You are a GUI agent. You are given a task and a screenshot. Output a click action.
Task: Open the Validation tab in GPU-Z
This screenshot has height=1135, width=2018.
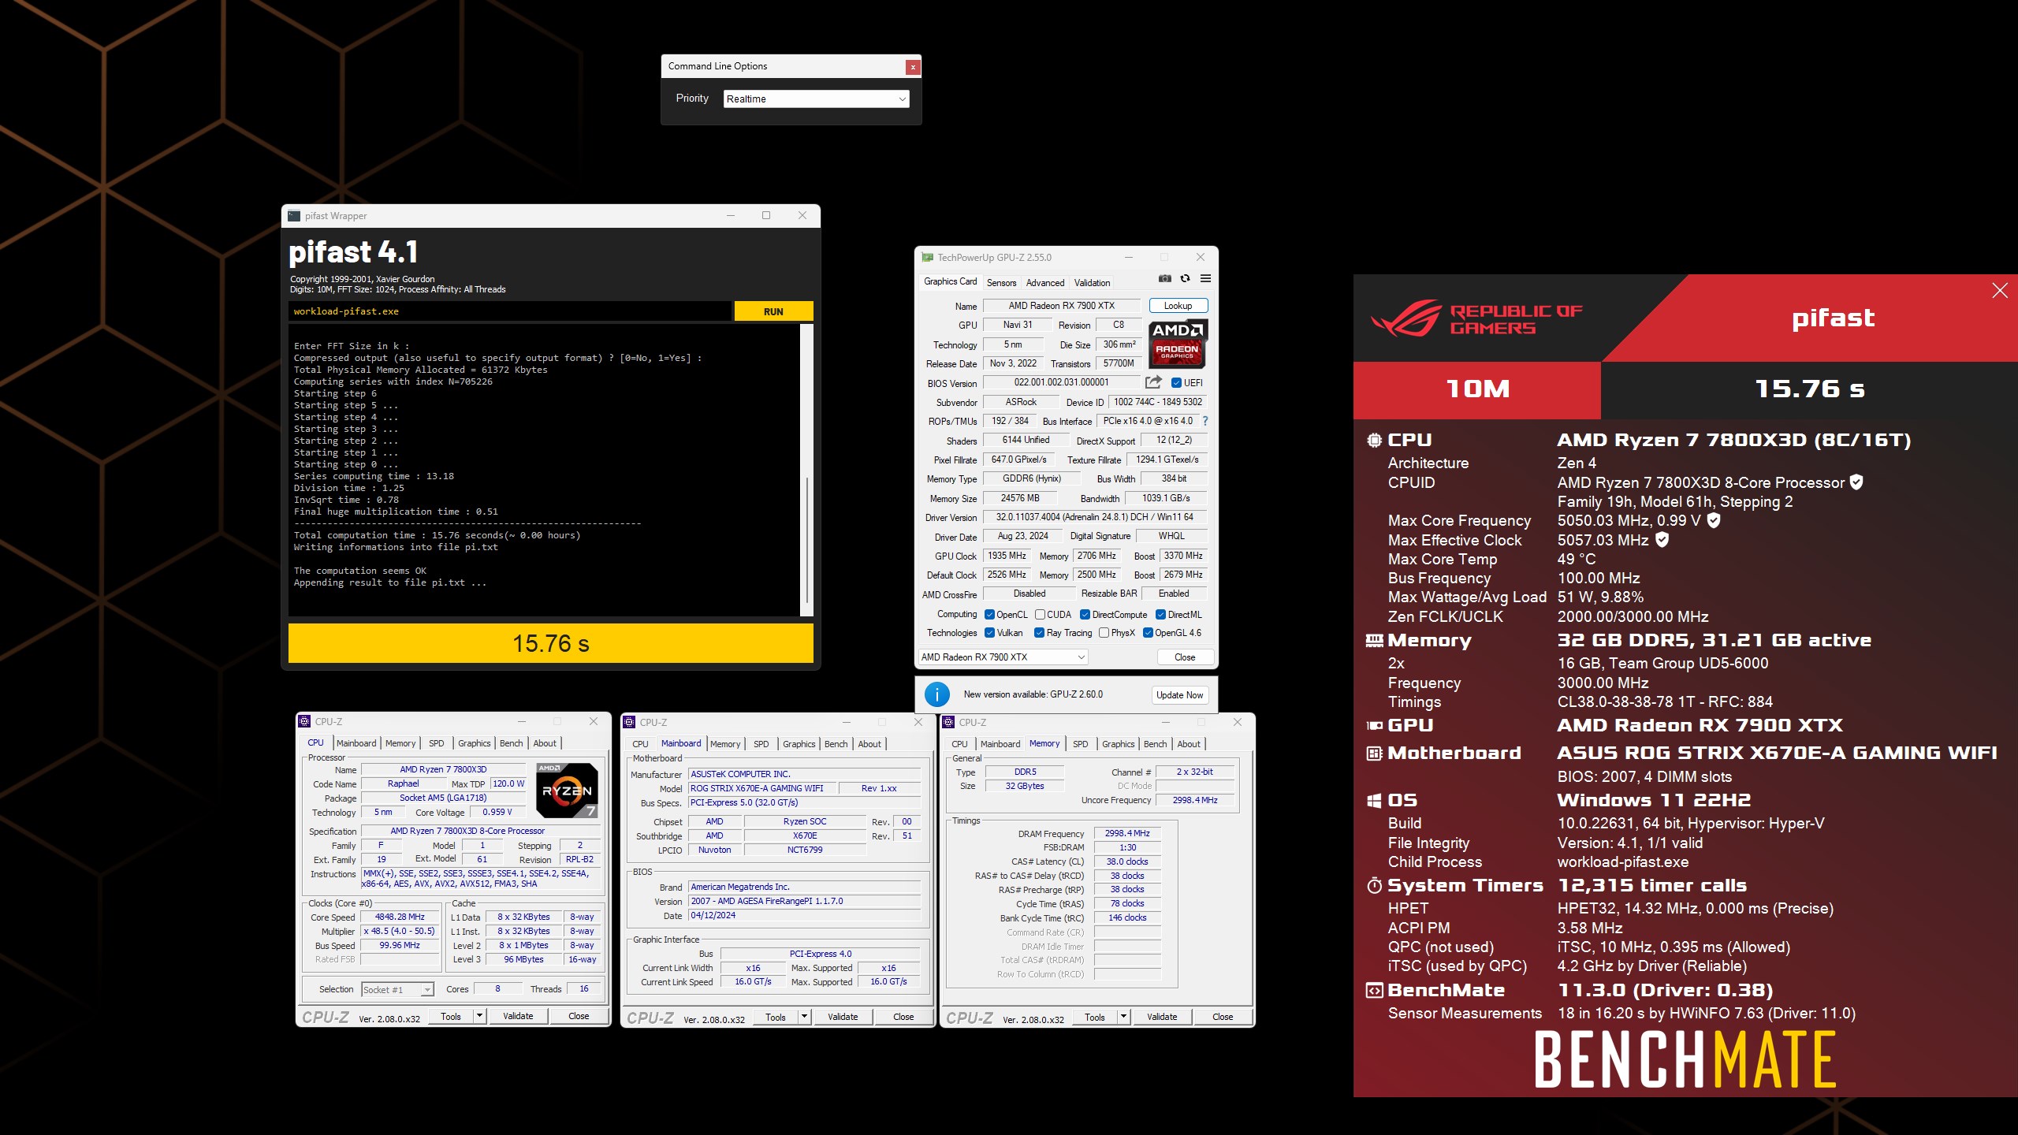[1092, 283]
